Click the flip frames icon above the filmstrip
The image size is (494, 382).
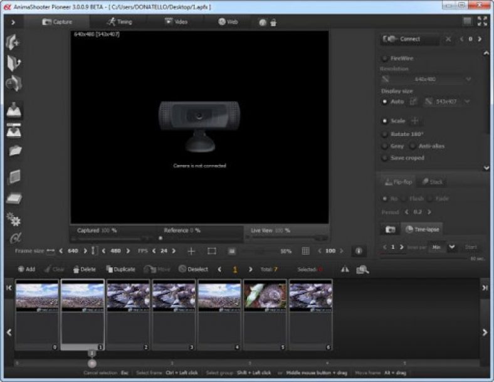(344, 269)
